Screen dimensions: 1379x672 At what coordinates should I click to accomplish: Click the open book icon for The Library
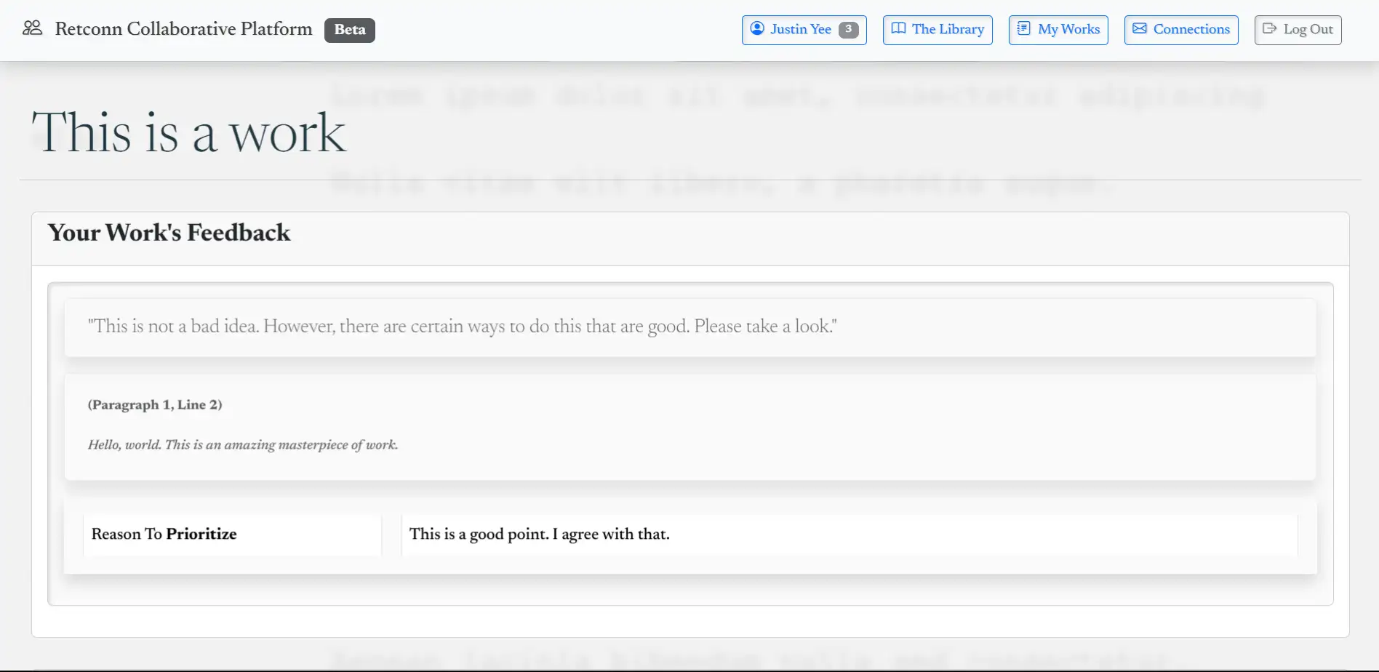899,28
